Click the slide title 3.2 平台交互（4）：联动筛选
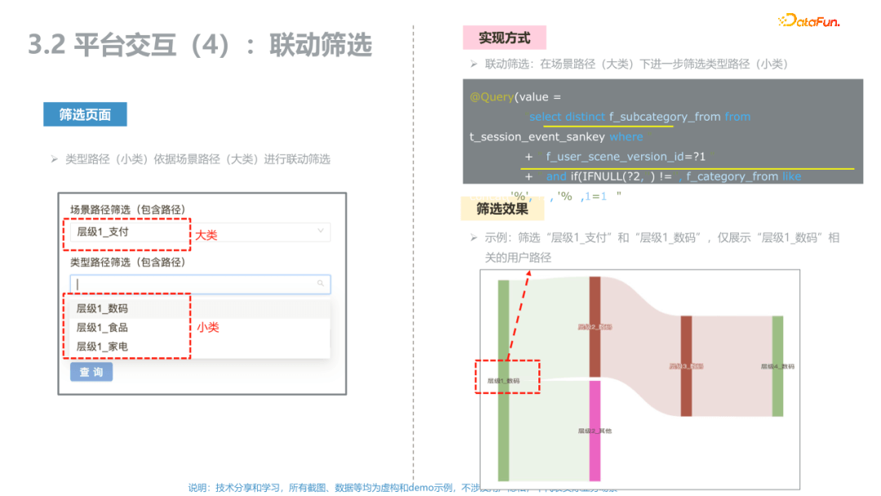 [x=200, y=45]
